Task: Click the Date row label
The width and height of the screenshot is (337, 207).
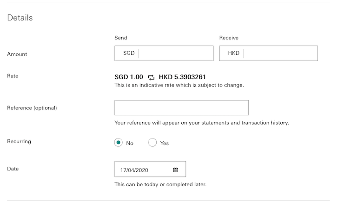Action: pos(13,169)
